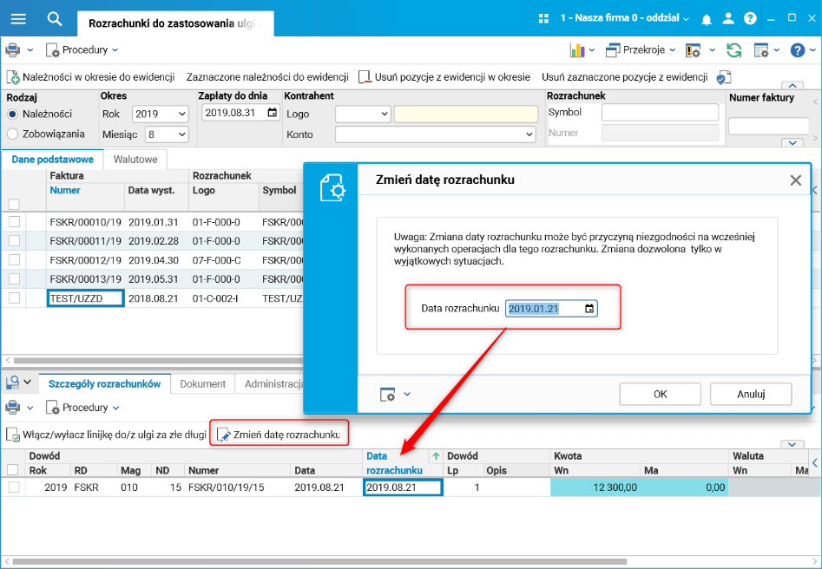Check the row FSKR/00013/19 checkbox

click(14, 278)
